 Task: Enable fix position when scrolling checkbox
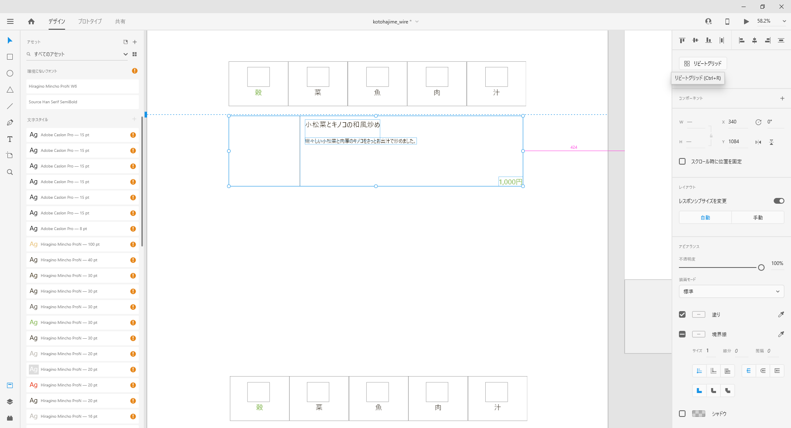(x=682, y=161)
